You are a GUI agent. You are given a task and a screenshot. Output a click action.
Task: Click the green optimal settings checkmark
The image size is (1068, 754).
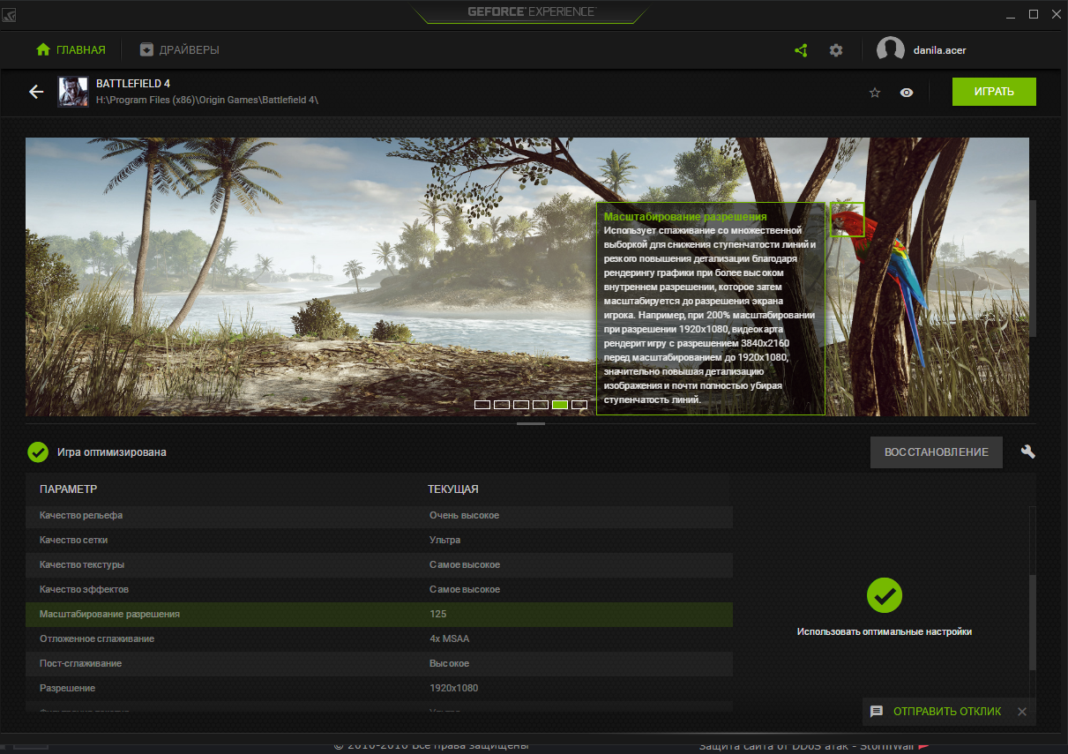point(884,596)
